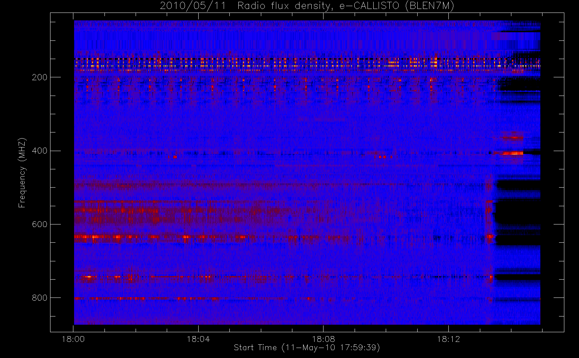Screen dimensions: 579x358
Task: Click the 18:04 time tick label
Action: (198, 339)
